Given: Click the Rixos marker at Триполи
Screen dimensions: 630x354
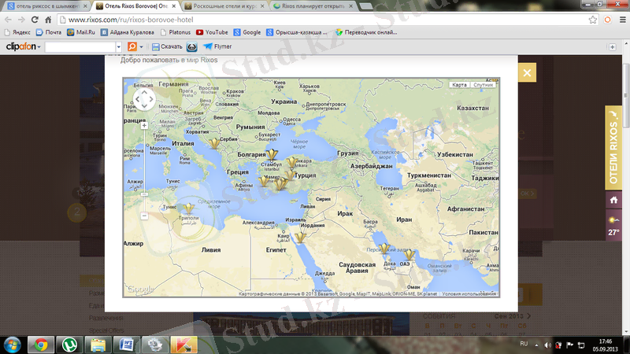Looking at the screenshot, I should (x=188, y=208).
